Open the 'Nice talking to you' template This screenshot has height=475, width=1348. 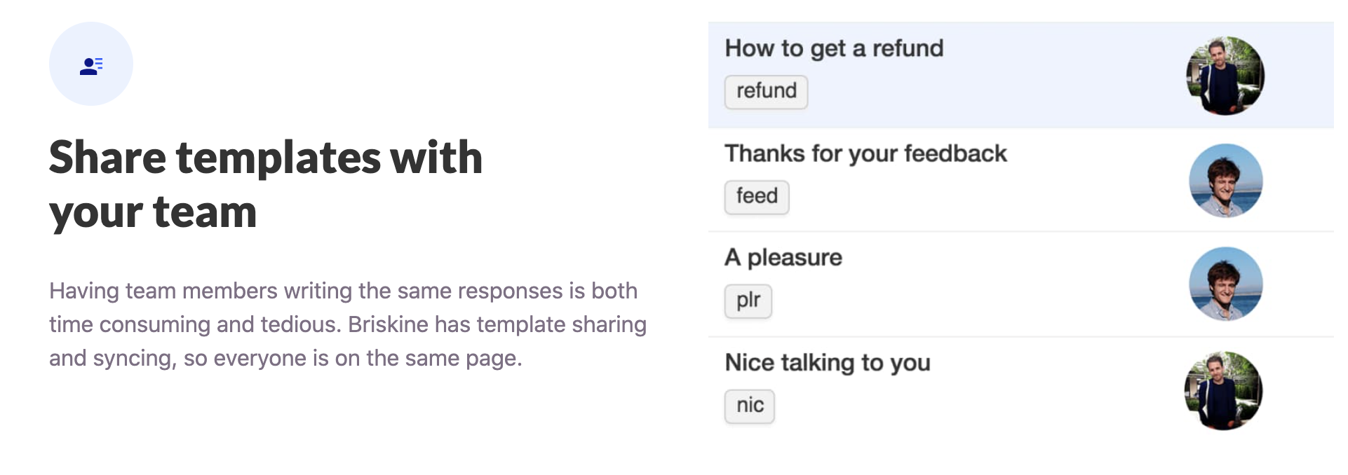[827, 363]
